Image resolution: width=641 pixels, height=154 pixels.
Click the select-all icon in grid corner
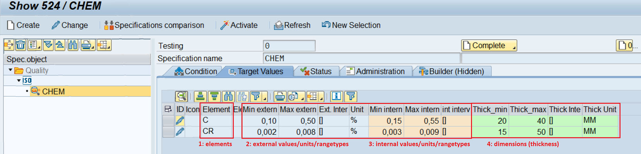pos(168,109)
